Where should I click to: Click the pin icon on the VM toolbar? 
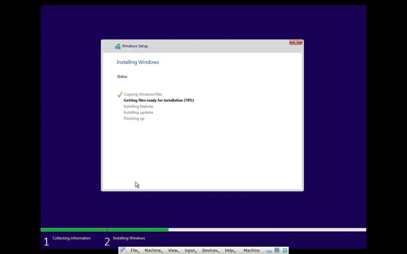point(122,250)
